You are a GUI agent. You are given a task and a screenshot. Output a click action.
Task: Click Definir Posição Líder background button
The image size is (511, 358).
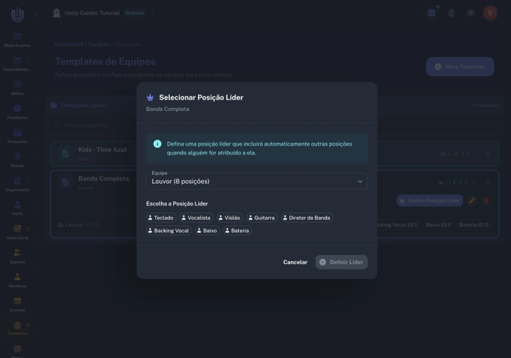click(429, 200)
